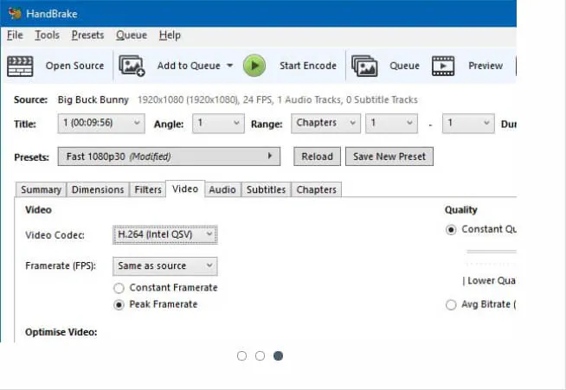Open the Fast 1080p30 presets selector
Viewport: 566px width, 390px height.
(x=169, y=157)
